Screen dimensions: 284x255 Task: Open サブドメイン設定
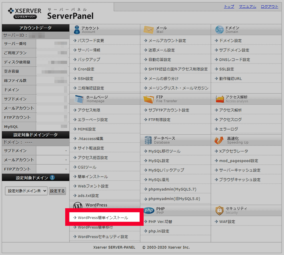[x=234, y=50]
